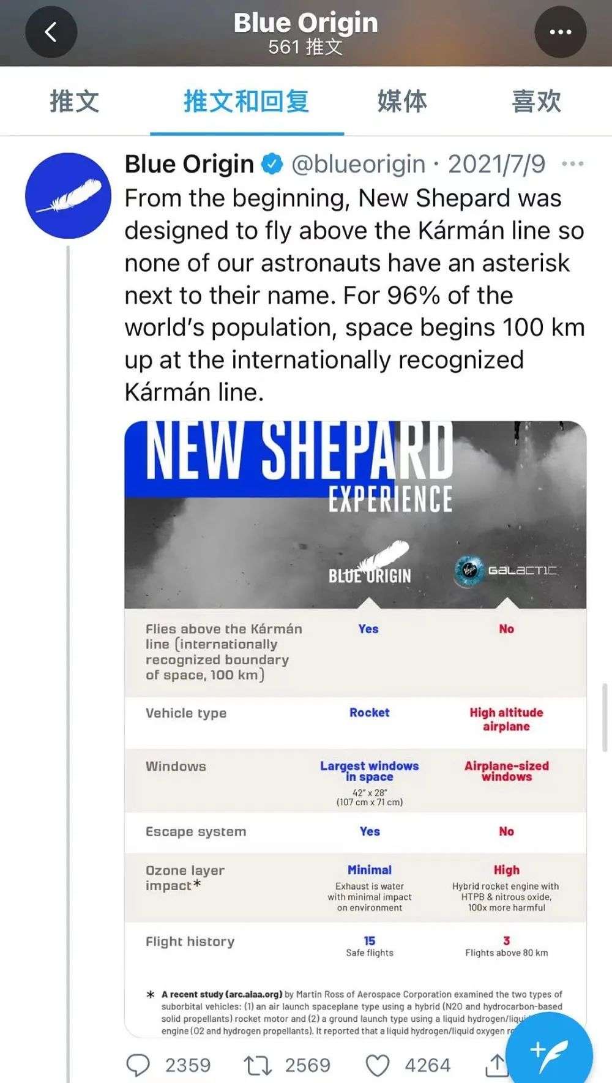This screenshot has height=1083, width=612.
Task: Click the Blue Origin display name
Action: click(x=189, y=164)
